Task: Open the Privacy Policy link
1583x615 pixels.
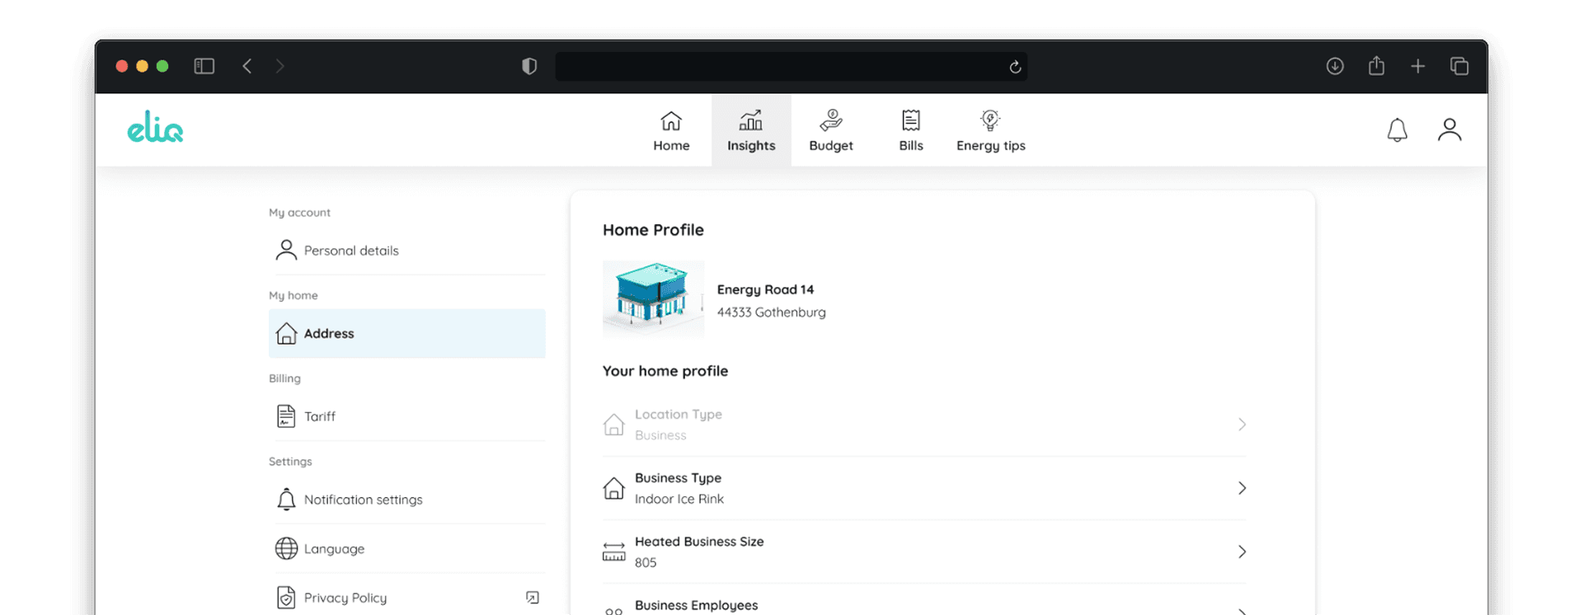Action: (407, 597)
